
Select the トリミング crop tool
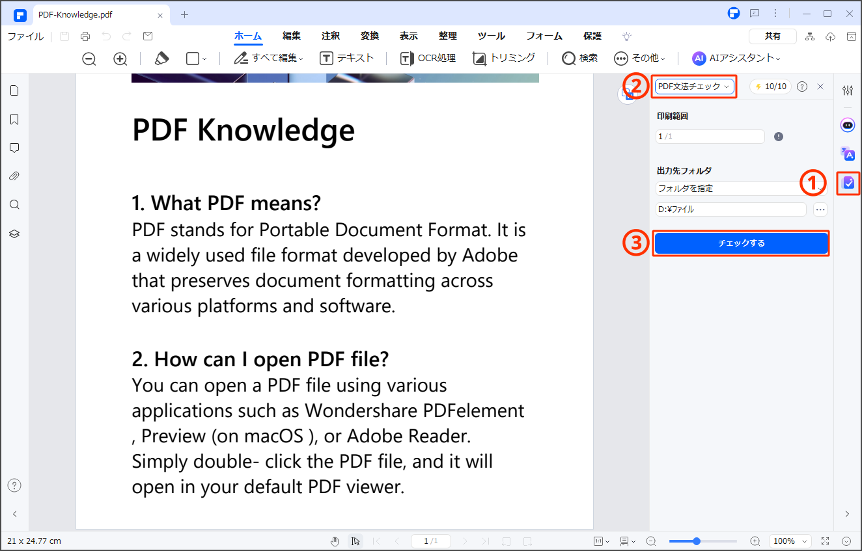point(504,59)
